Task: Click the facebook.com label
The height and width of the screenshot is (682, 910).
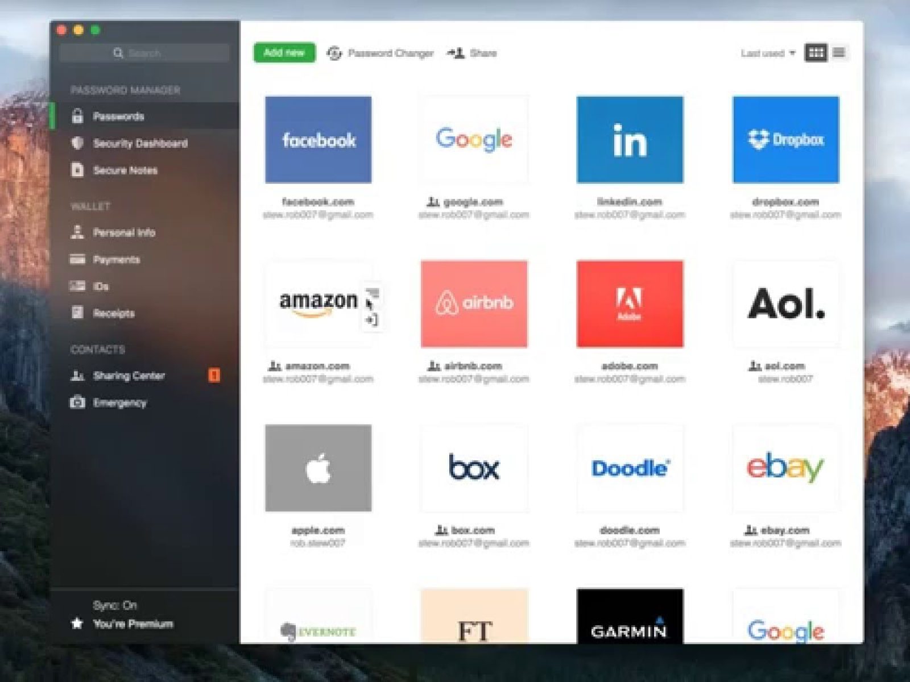Action: click(318, 202)
